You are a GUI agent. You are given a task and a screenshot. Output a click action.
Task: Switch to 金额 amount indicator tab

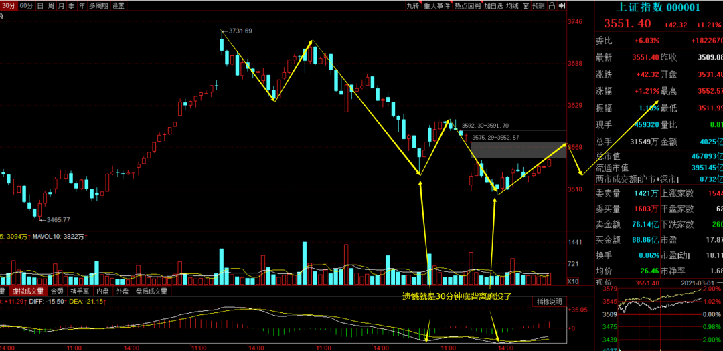pos(58,291)
